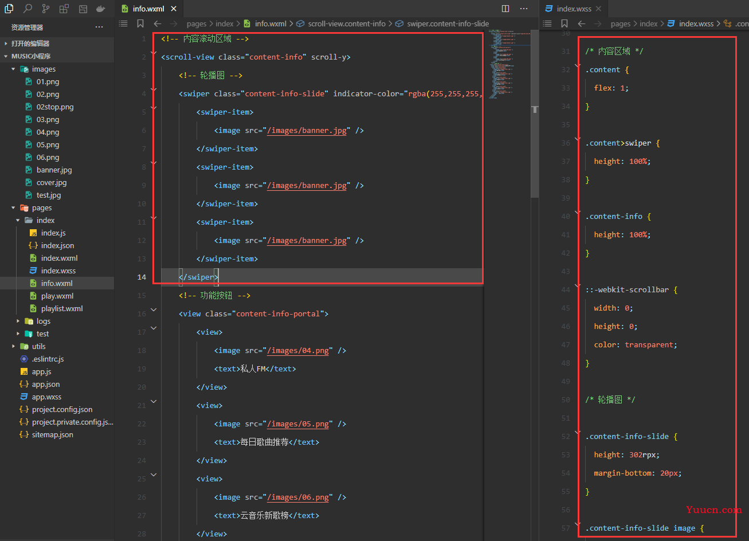Open the layout panel icon next to Extensions
749x541 pixels.
[x=83, y=9]
